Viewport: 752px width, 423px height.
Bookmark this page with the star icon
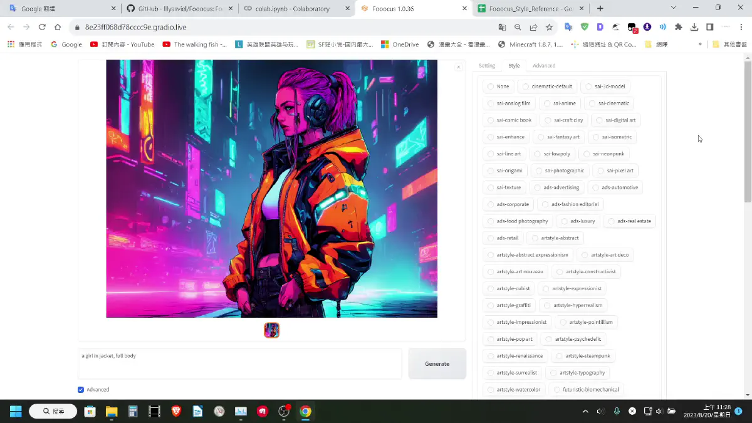pos(549,27)
